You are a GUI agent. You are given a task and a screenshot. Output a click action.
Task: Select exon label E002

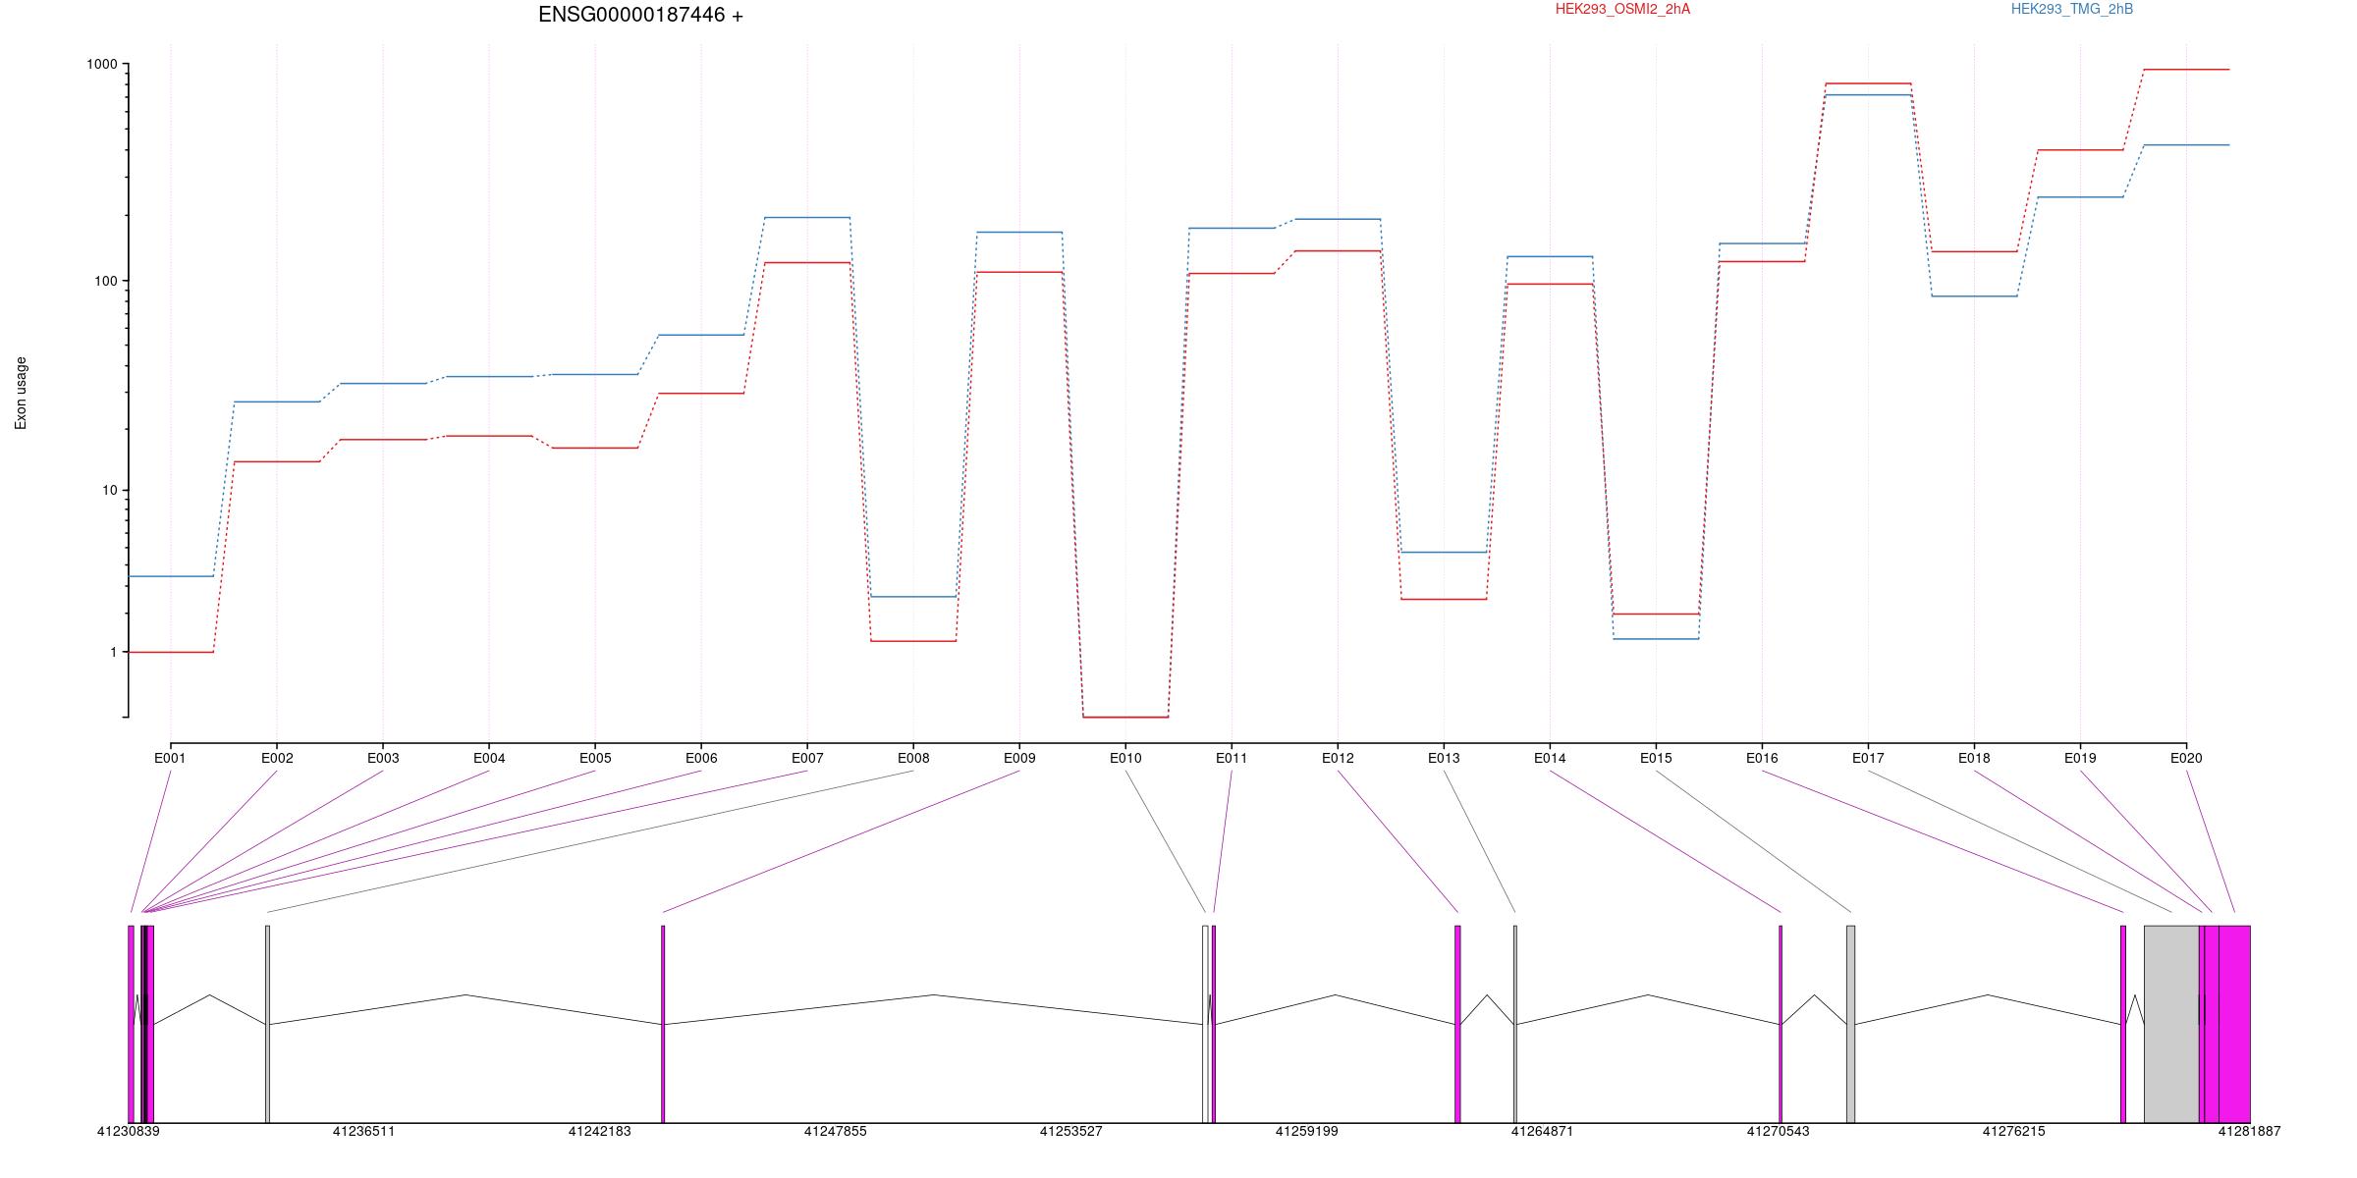pos(277,758)
